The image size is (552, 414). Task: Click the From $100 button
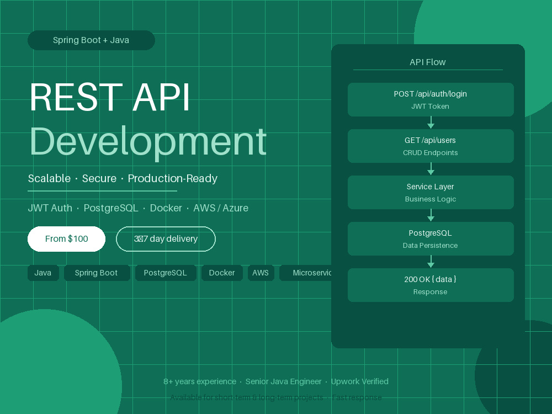[67, 239]
